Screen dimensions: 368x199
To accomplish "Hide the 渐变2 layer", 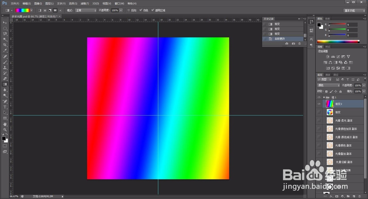I will click(319, 104).
